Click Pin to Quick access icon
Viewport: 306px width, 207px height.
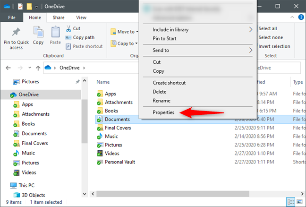click(16, 32)
